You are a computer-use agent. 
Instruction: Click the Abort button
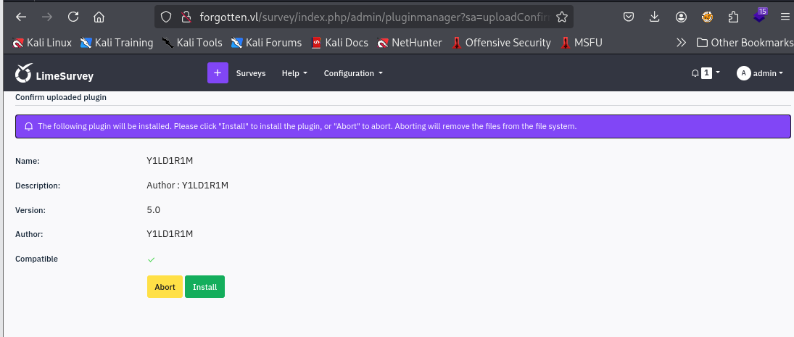165,287
